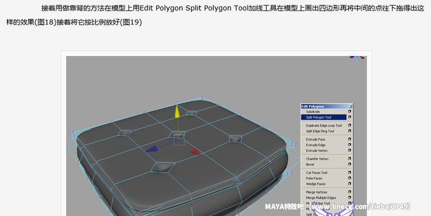This screenshot has width=431, height=216.
Task: Click the red X-axis manipulator arrow
Action: [x=195, y=152]
